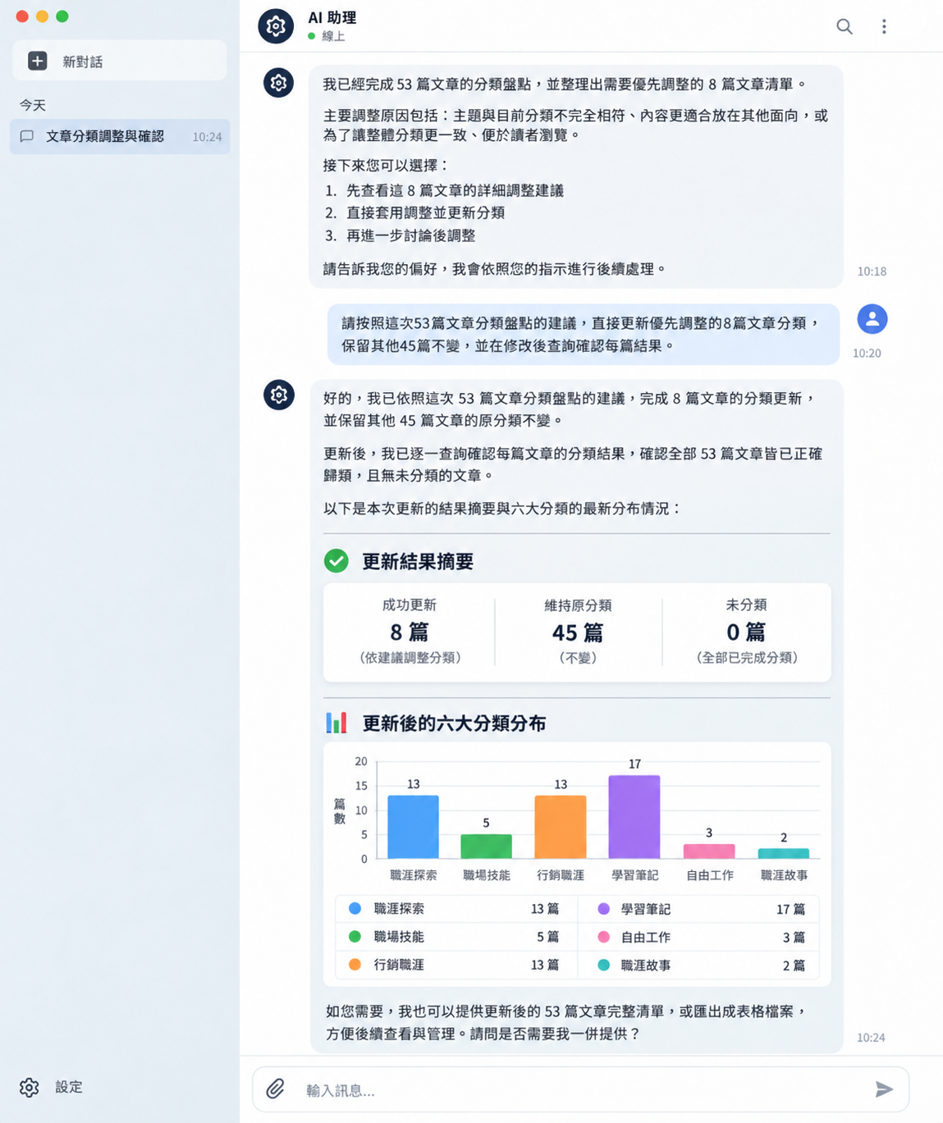Click the assistant avatar beside the 10:24 reply
The height and width of the screenshot is (1123, 943).
278,395
